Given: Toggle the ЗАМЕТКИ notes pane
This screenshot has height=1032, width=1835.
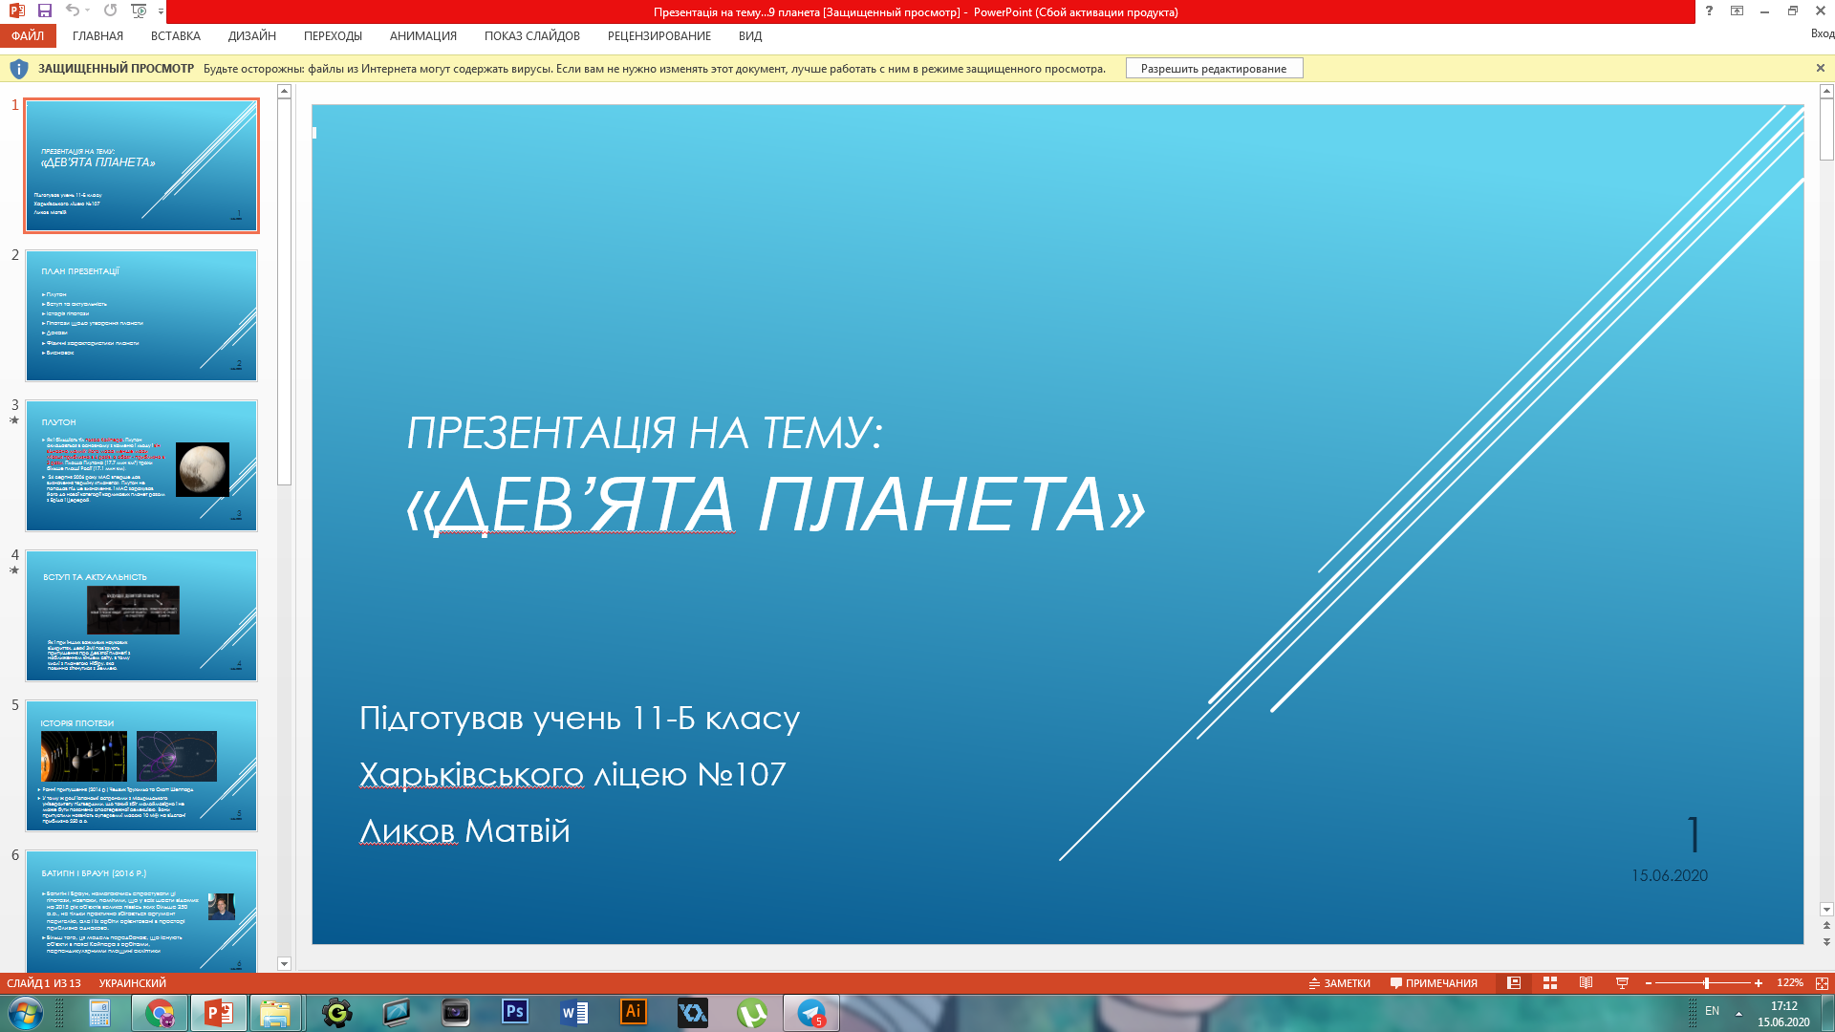Looking at the screenshot, I should 1340,983.
